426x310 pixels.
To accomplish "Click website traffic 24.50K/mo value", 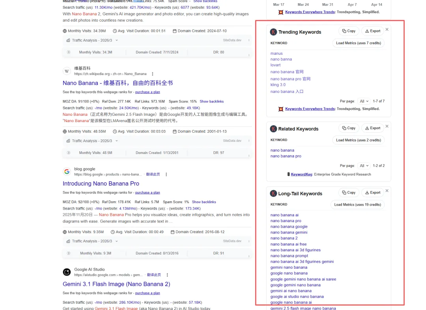I will [x=128, y=108].
